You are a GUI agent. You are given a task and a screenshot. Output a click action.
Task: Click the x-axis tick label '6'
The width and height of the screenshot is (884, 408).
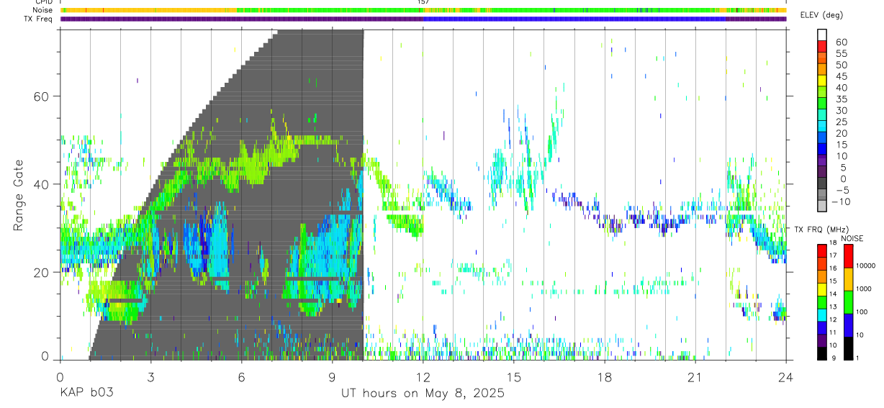pyautogui.click(x=241, y=377)
